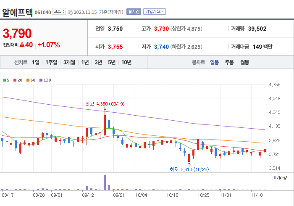Click the 봉차트 label
Viewport: 294px width, 206px height.
(198, 62)
